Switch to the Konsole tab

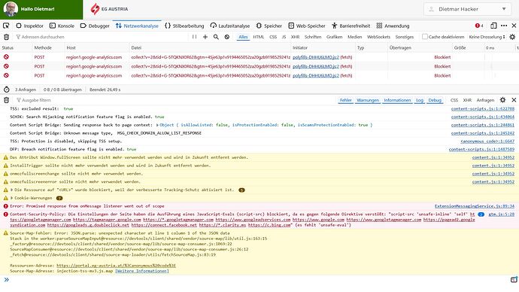(x=62, y=26)
